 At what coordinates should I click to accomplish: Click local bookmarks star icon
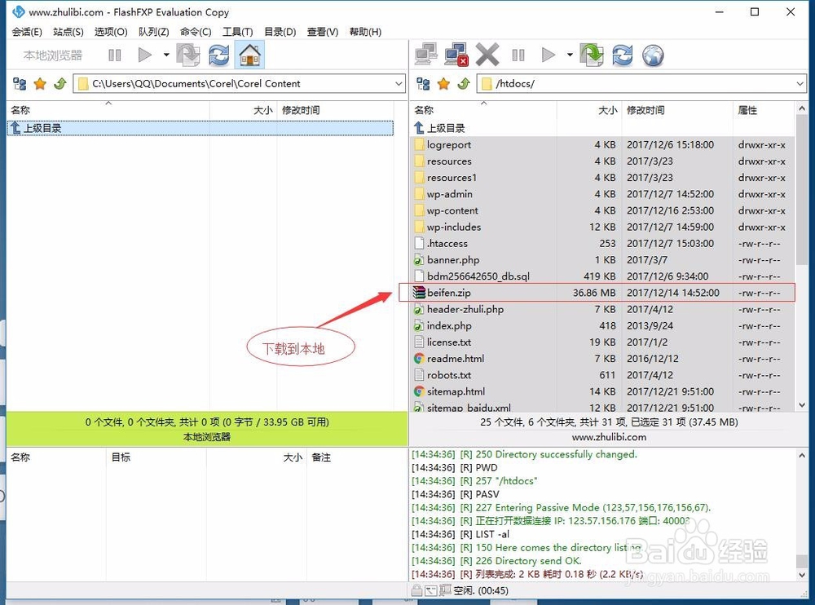pyautogui.click(x=40, y=83)
